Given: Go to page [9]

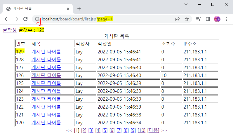Looking at the screenshot, I should [x=133, y=130].
